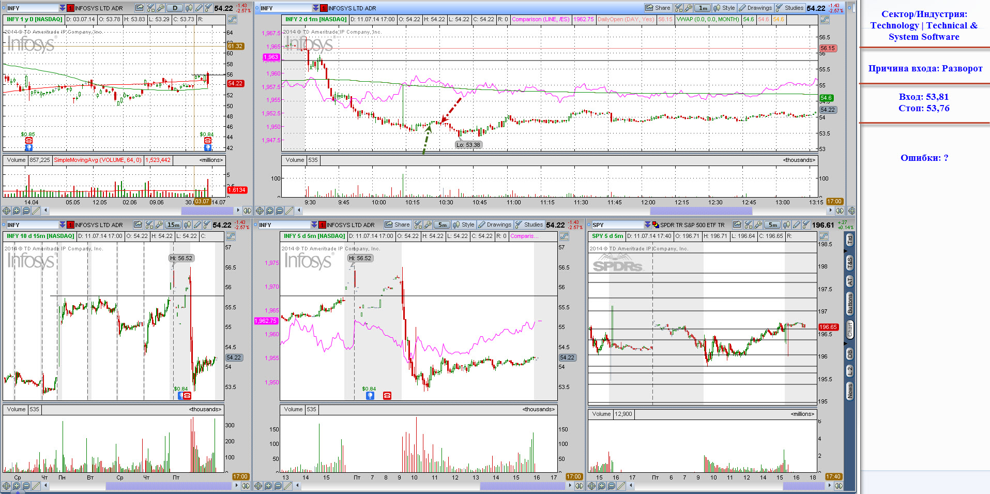Open candle style icon on SPY chart
Image resolution: width=990 pixels, height=494 pixels.
[x=786, y=224]
